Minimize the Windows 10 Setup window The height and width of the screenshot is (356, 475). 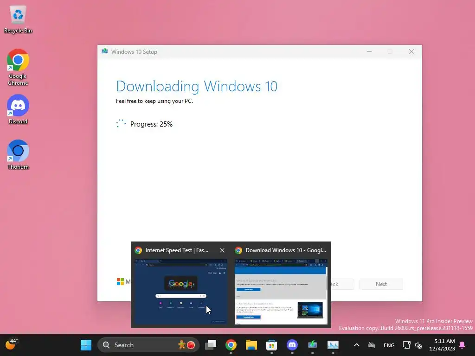coord(369,52)
